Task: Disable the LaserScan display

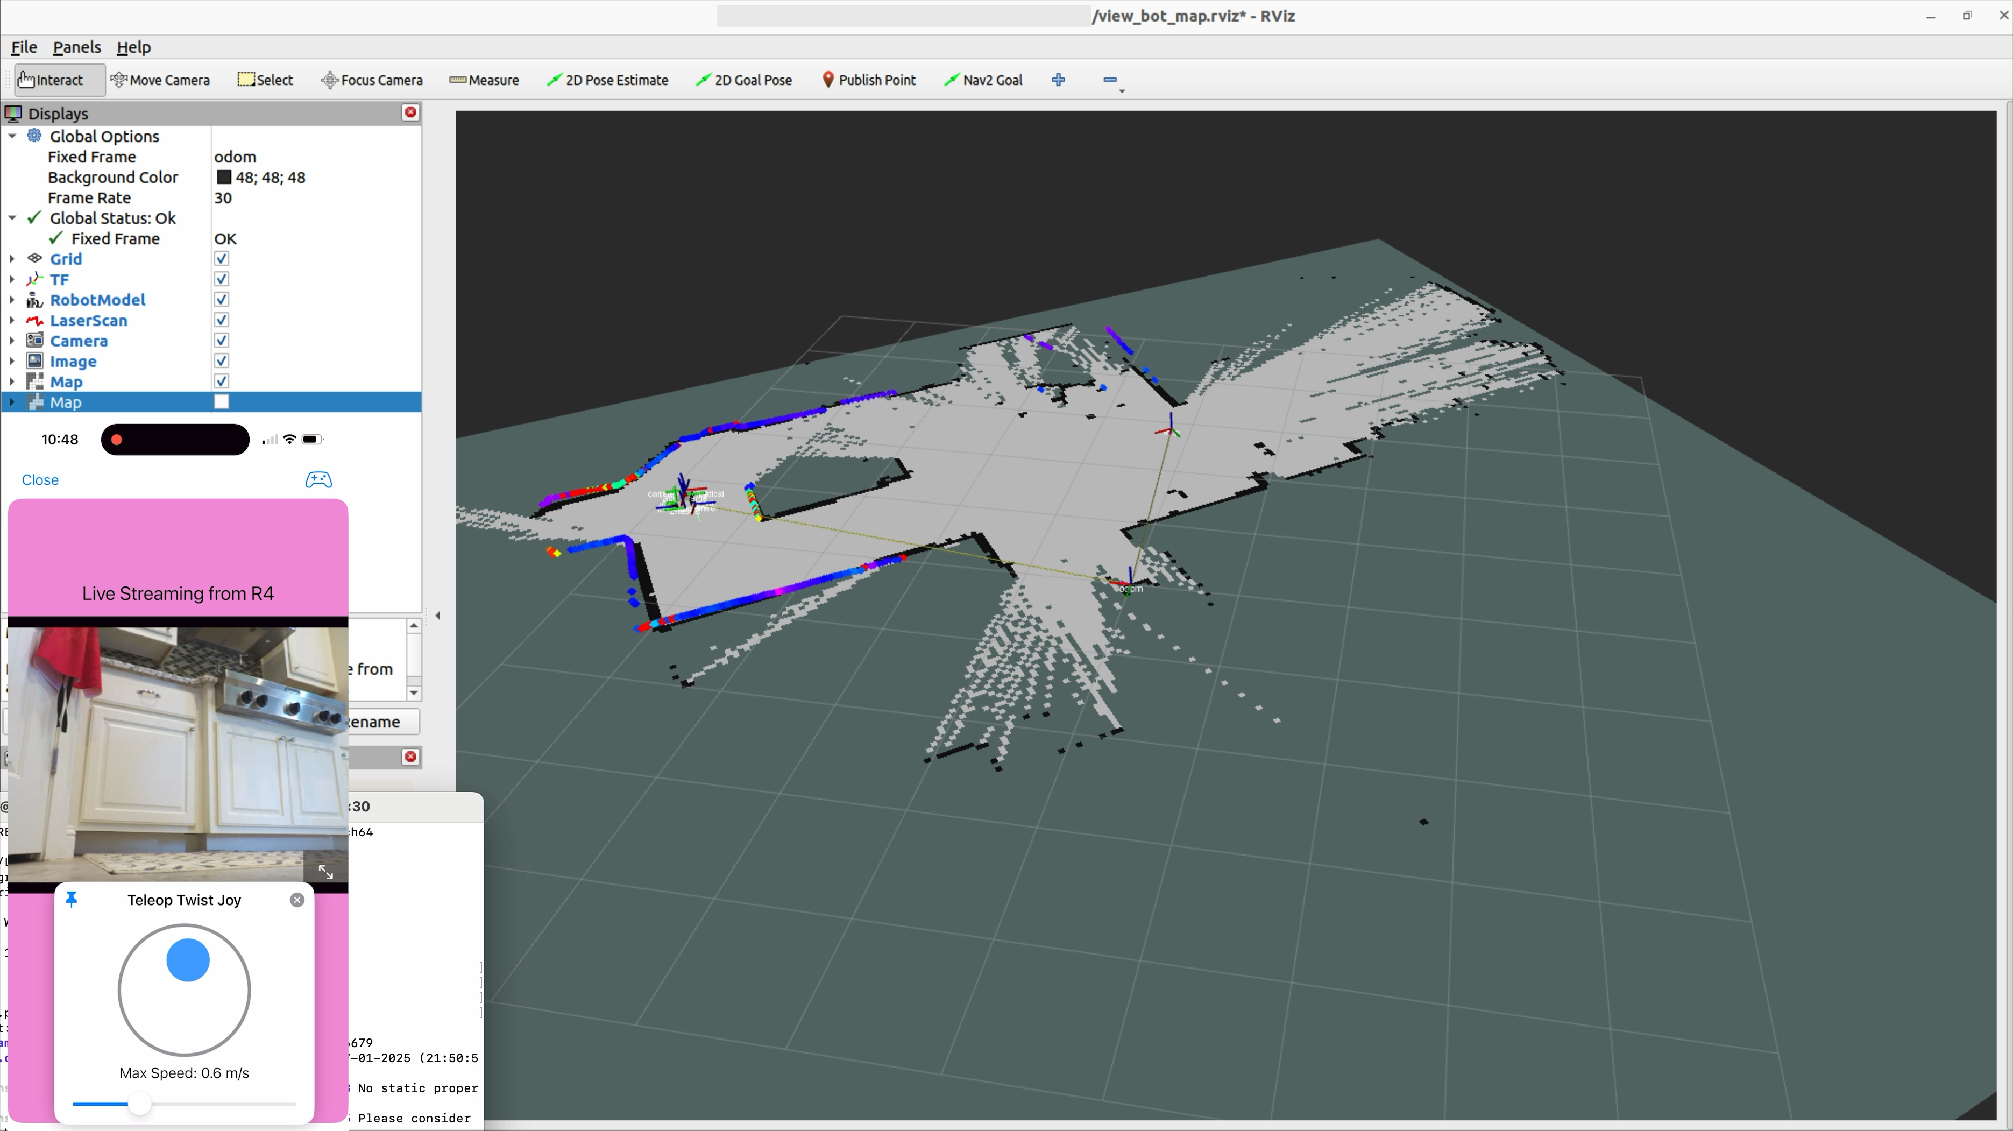Action: (x=222, y=320)
